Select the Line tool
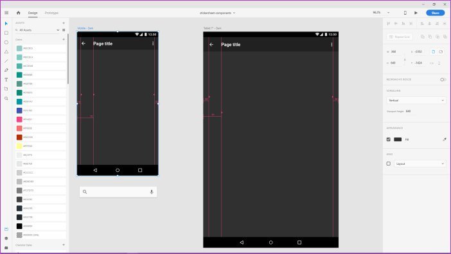 6,61
